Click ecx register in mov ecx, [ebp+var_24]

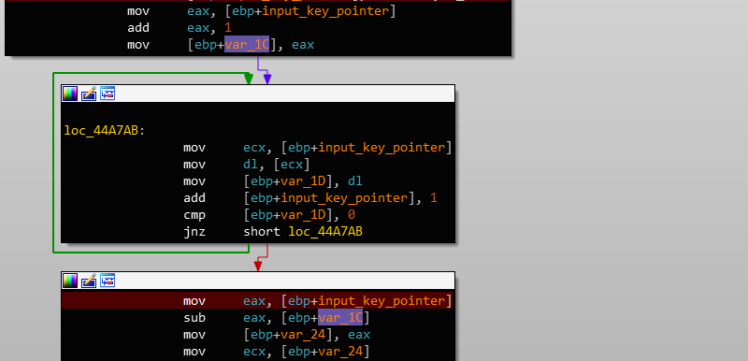[x=254, y=352]
